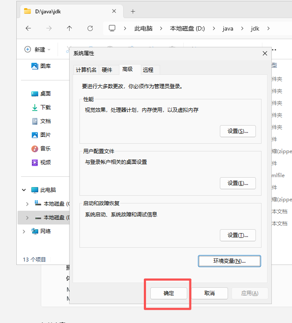292x323 pixels.
Task: Switch to the 计算机名 tab
Action: click(86, 70)
